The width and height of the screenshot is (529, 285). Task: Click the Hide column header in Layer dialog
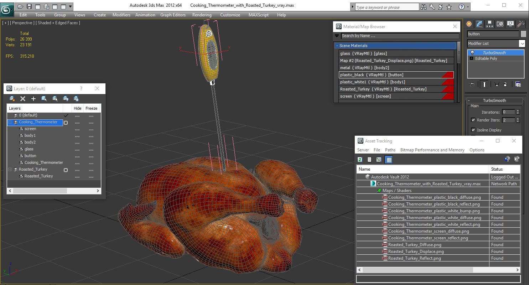77,108
